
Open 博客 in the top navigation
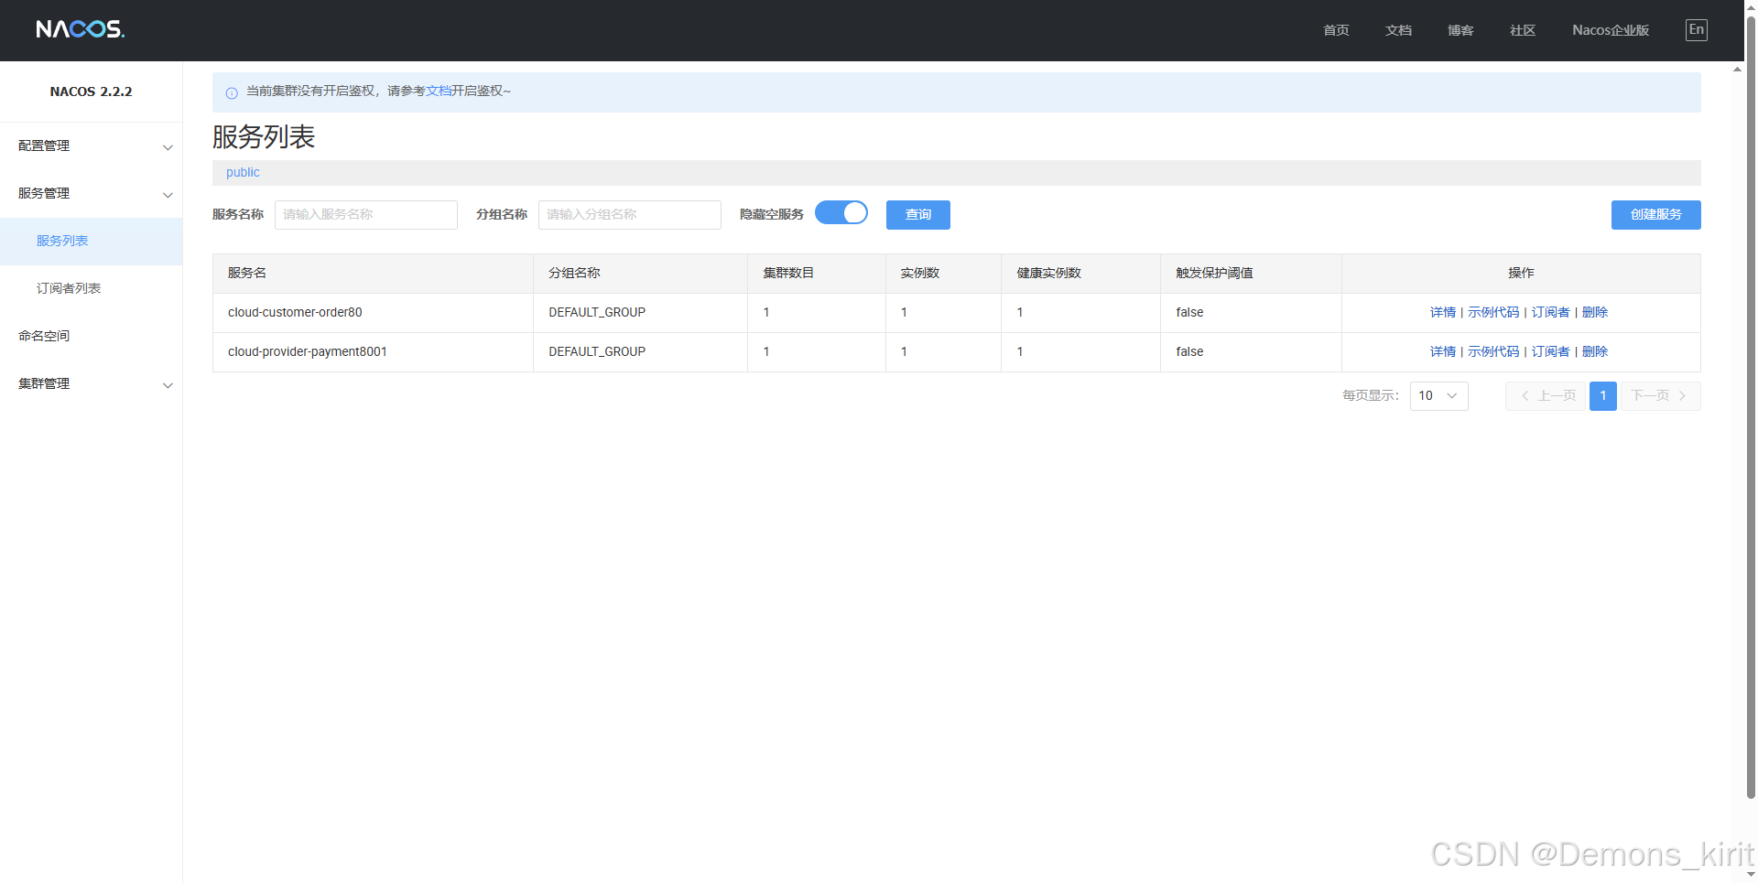tap(1460, 30)
